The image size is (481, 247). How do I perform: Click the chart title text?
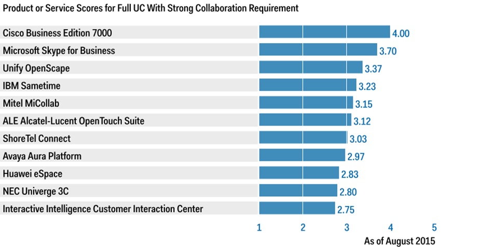click(150, 8)
